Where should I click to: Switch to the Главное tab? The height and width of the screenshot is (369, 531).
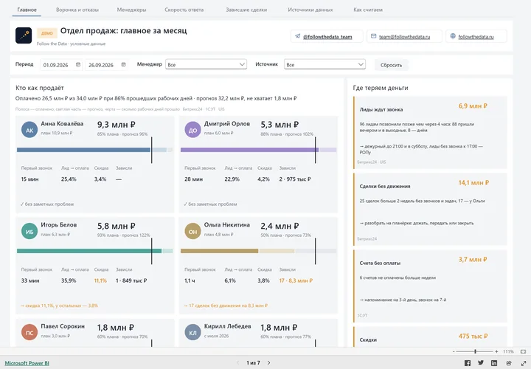click(x=27, y=10)
